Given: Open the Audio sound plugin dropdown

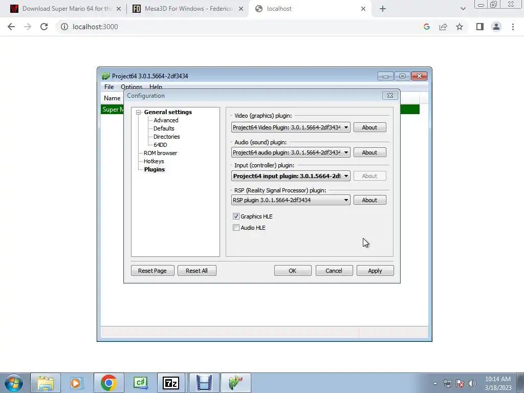Looking at the screenshot, I should 291,152.
